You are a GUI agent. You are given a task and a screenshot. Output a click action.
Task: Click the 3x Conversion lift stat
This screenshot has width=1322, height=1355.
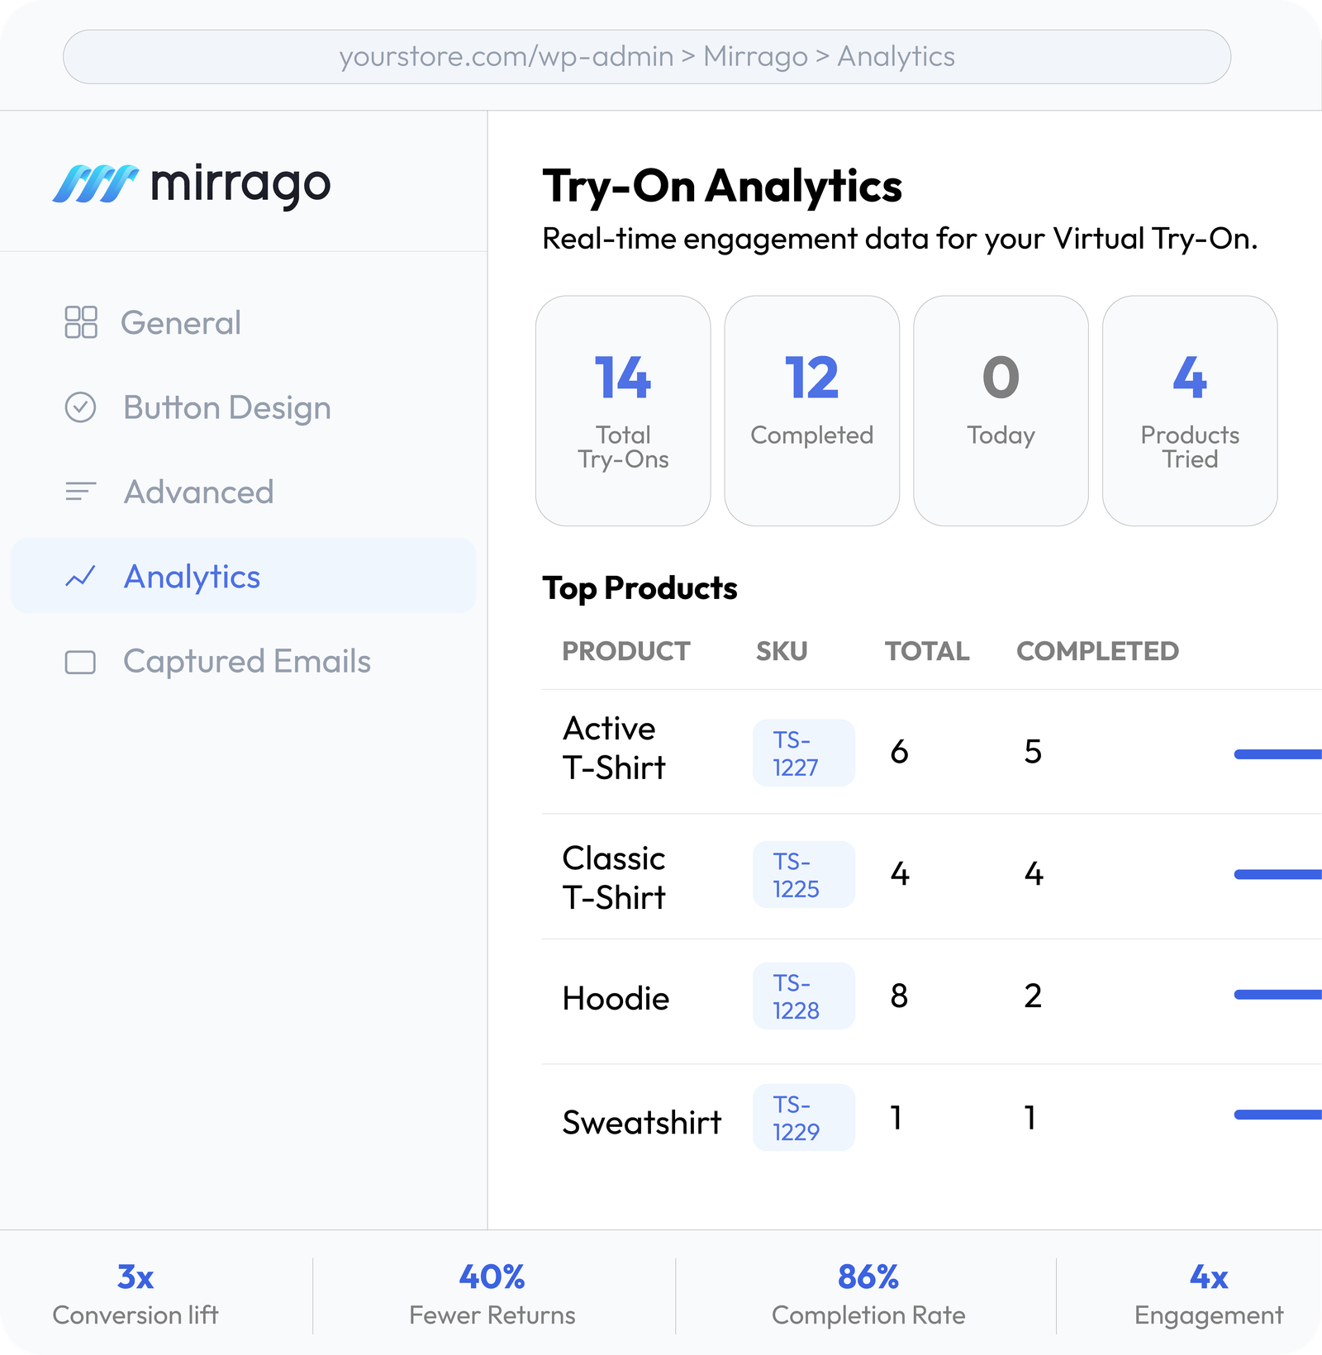point(136,1295)
